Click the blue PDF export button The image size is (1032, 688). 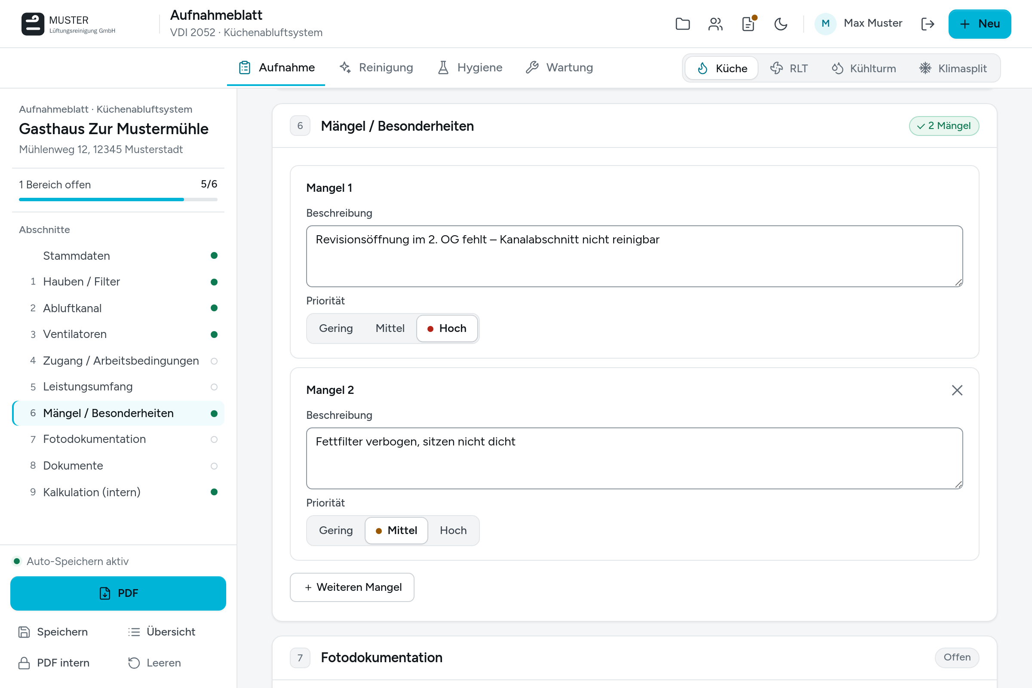pyautogui.click(x=118, y=593)
